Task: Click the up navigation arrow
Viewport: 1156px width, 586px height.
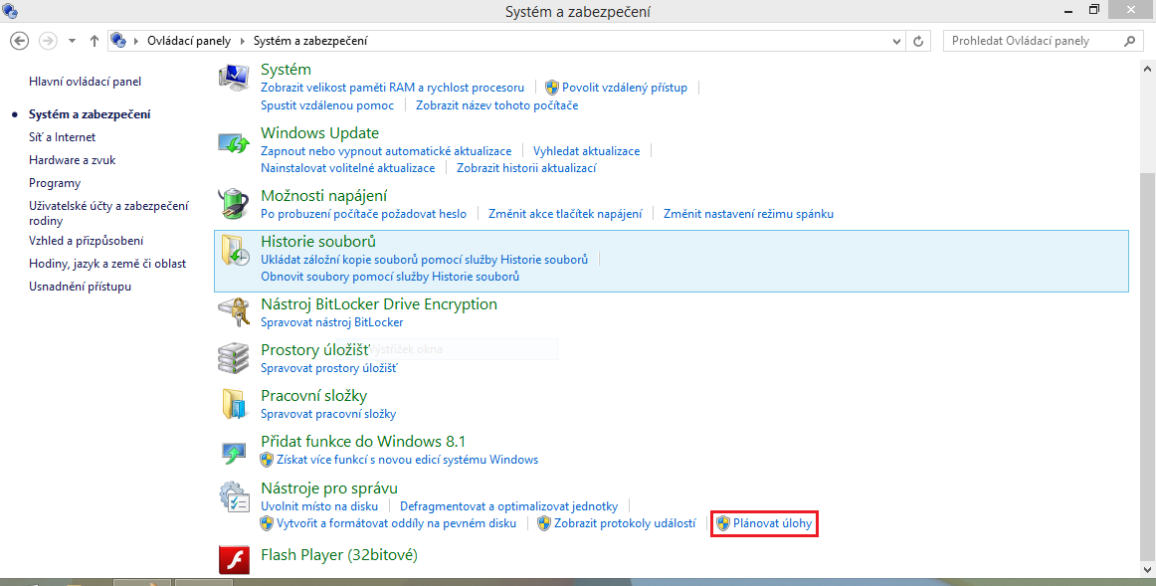Action: tap(94, 41)
